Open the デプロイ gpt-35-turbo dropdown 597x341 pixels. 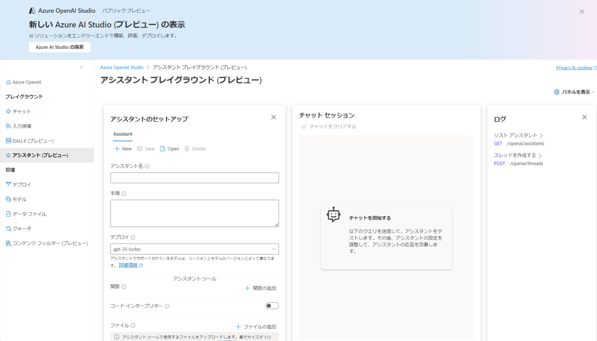pyautogui.click(x=195, y=249)
